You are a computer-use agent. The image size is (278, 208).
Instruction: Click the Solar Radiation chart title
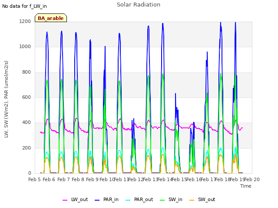[x=139, y=5]
